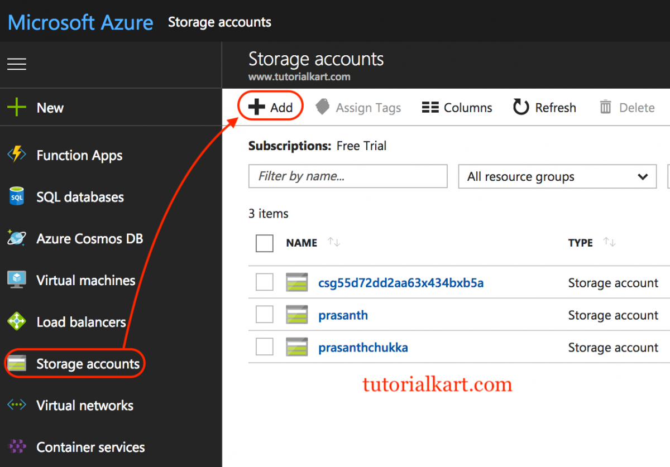Click the Filter by name input field
This screenshot has width=670, height=467.
tap(347, 176)
